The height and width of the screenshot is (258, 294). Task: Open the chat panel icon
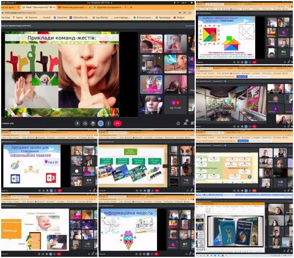(192, 123)
